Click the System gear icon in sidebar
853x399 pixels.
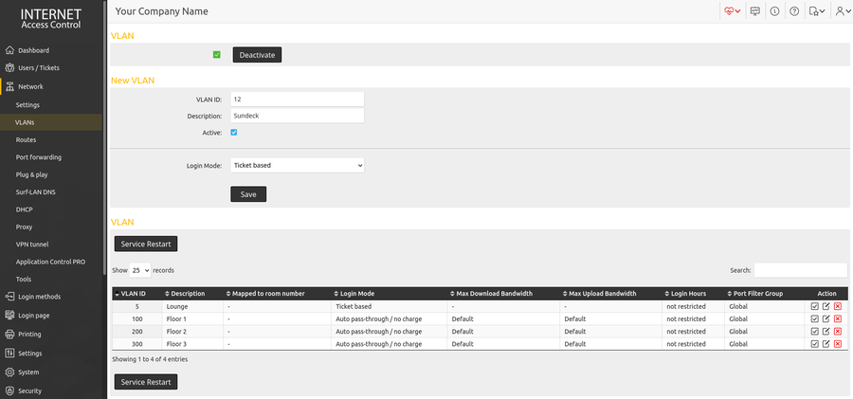(x=9, y=372)
